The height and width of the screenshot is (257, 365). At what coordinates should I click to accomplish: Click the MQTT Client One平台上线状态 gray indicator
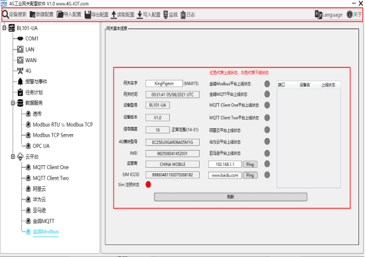point(267,105)
